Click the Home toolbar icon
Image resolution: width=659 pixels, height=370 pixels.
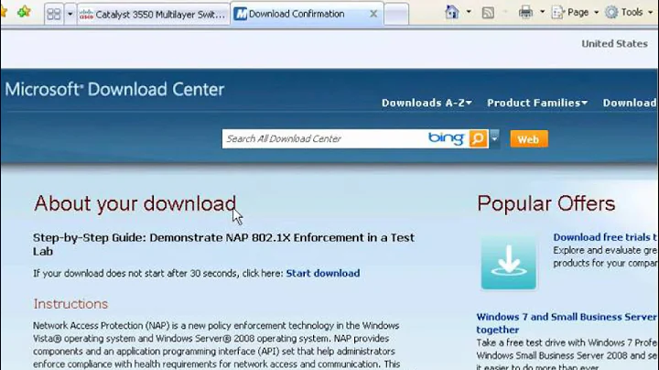click(452, 12)
